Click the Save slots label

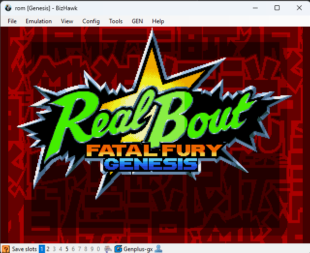click(x=24, y=249)
